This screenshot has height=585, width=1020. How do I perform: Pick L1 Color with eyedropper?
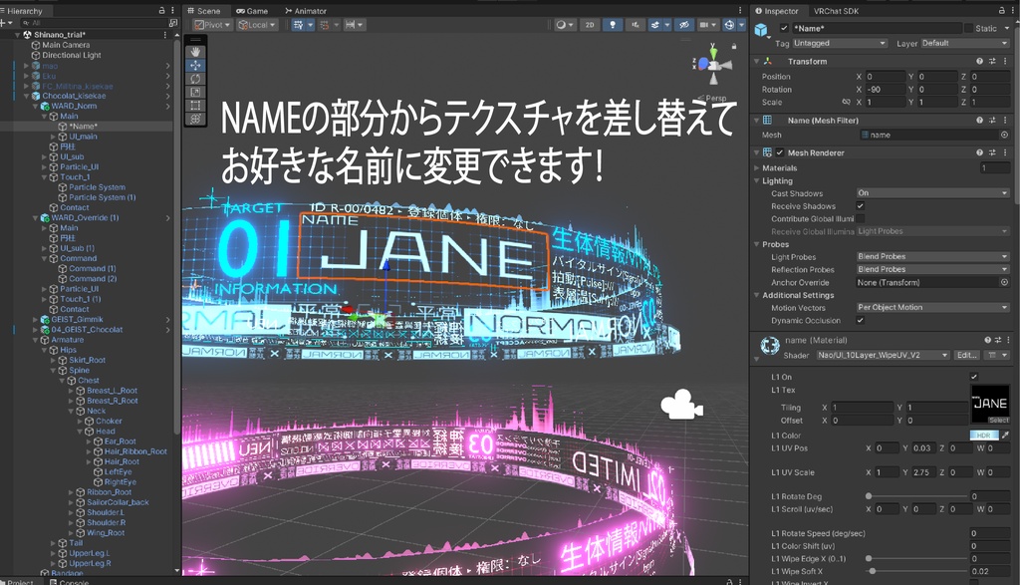[1005, 436]
